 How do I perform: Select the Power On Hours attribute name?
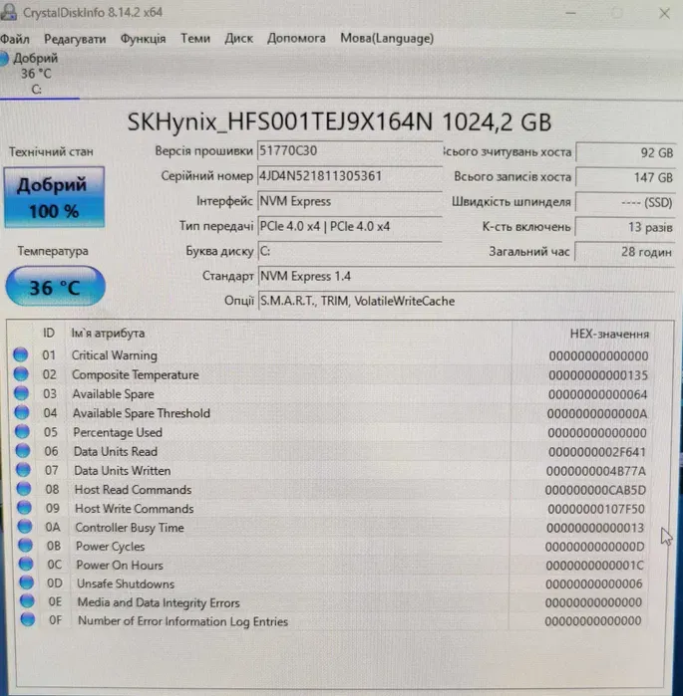120,565
